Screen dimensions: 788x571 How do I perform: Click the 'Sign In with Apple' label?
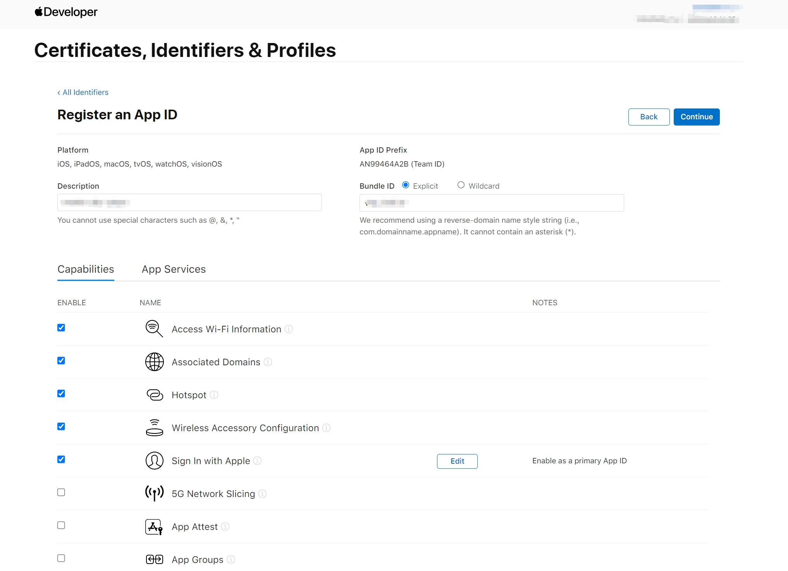211,461
